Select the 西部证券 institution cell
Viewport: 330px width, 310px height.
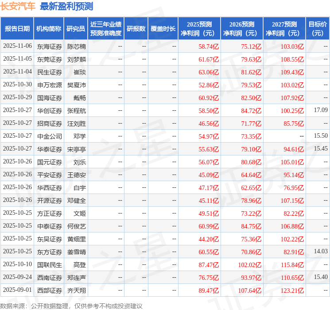coord(50,291)
